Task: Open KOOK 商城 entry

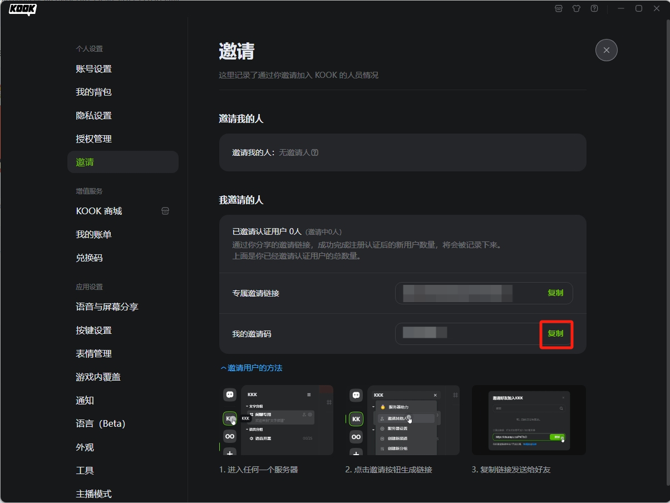Action: pyautogui.click(x=123, y=211)
